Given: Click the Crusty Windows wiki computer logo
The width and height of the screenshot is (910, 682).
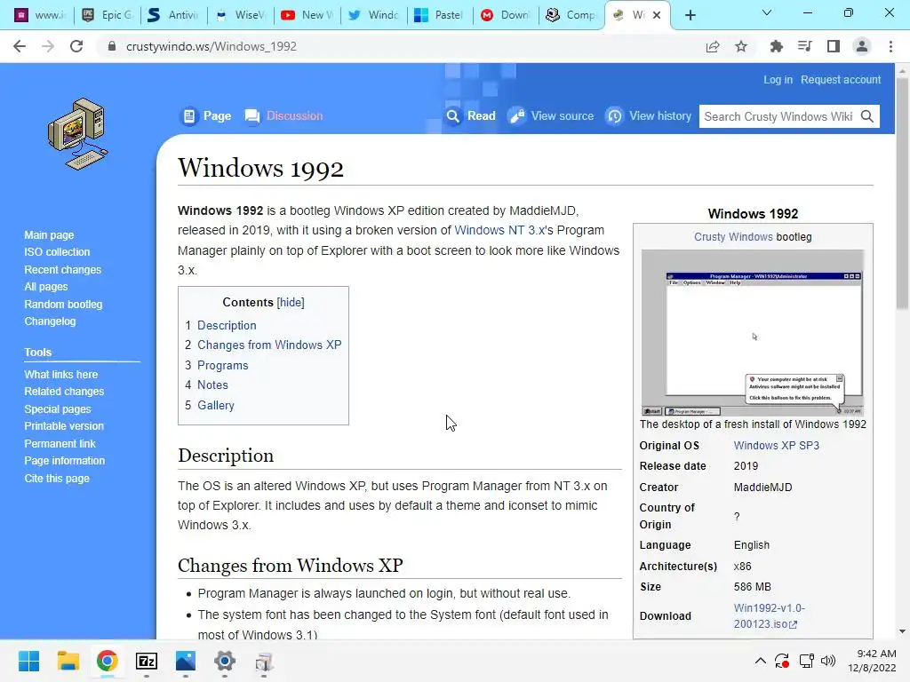Looking at the screenshot, I should click(x=77, y=134).
